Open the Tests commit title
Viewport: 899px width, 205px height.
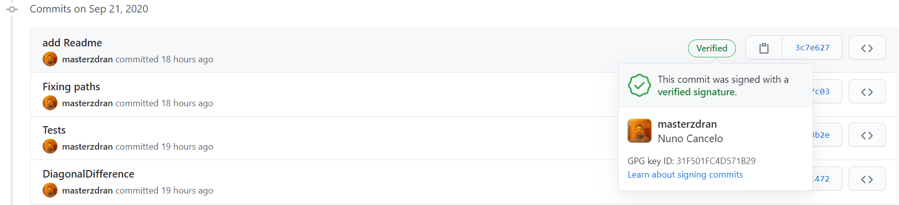point(54,130)
